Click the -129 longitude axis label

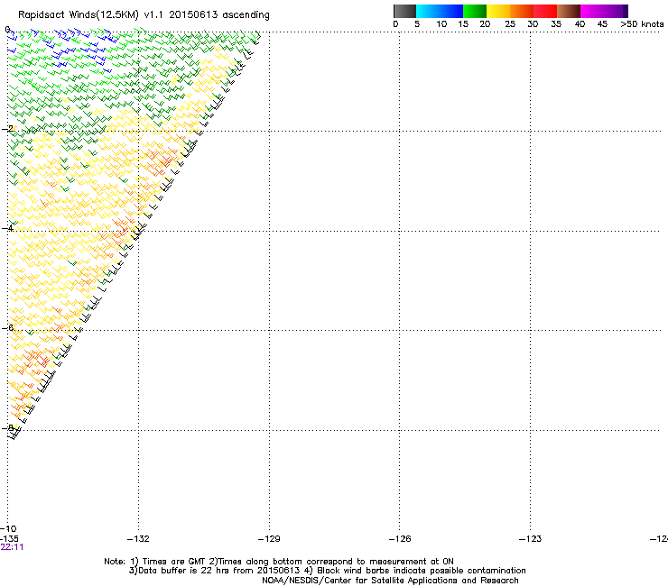coord(269,539)
